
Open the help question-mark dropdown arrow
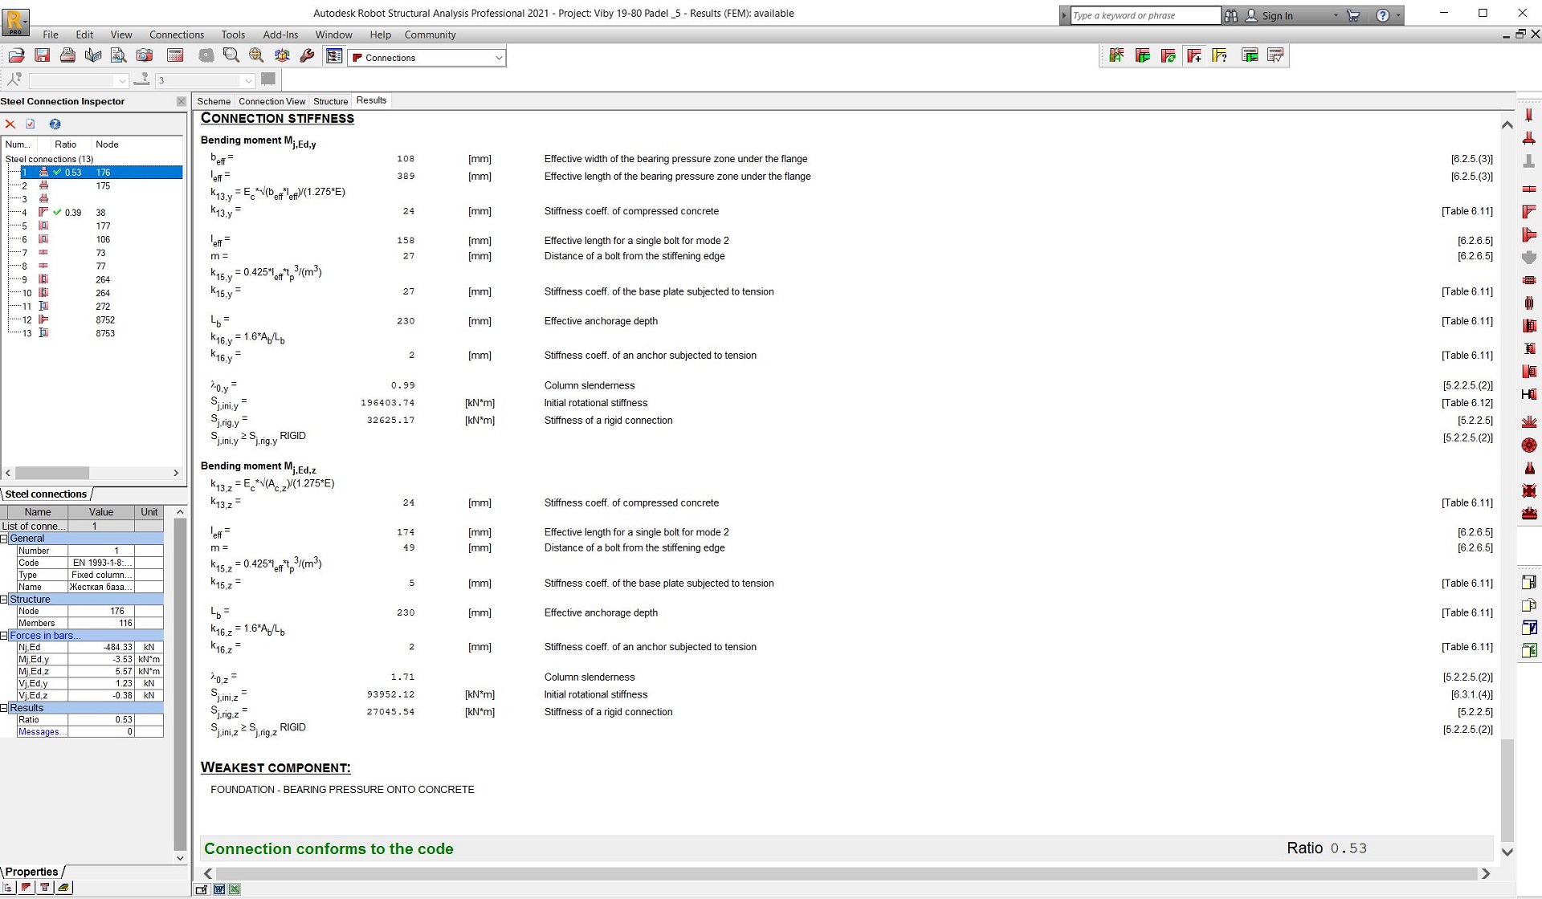(1398, 15)
